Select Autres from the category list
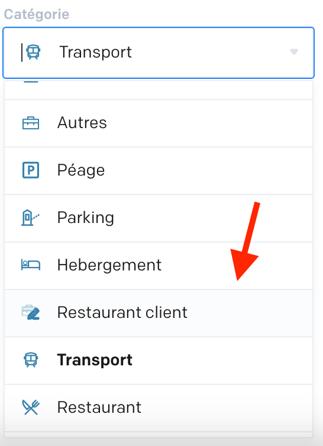 [x=159, y=123]
